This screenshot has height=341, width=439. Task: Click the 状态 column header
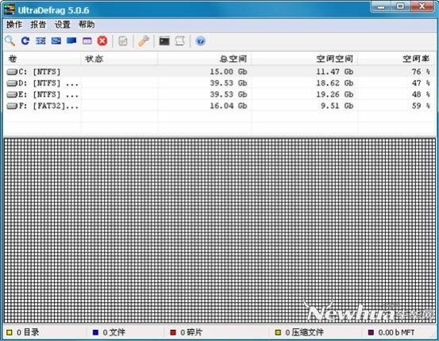point(119,59)
